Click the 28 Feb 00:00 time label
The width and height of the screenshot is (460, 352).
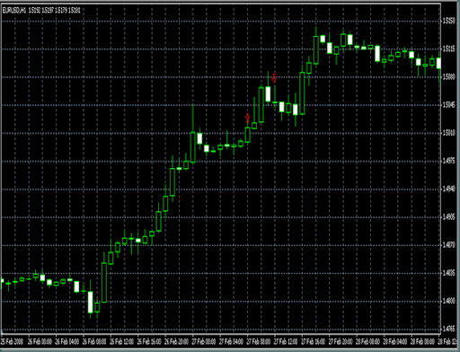point(367,341)
